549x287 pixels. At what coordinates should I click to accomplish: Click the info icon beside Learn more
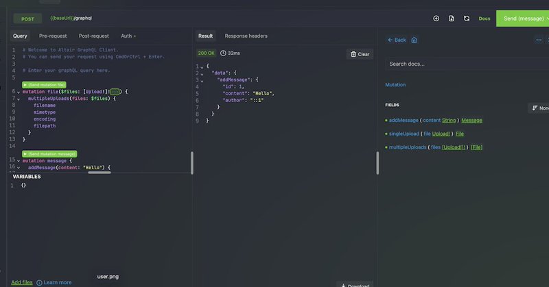click(x=39, y=282)
